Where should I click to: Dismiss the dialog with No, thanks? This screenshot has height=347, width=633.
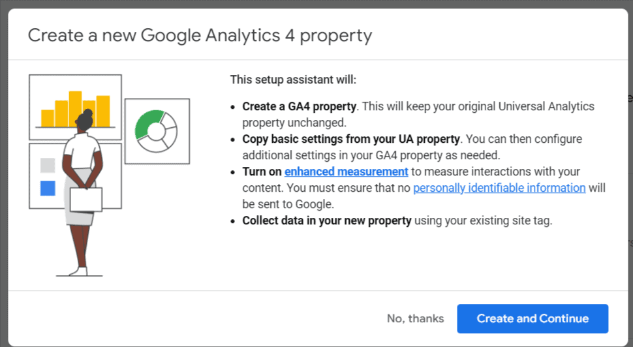pos(416,318)
